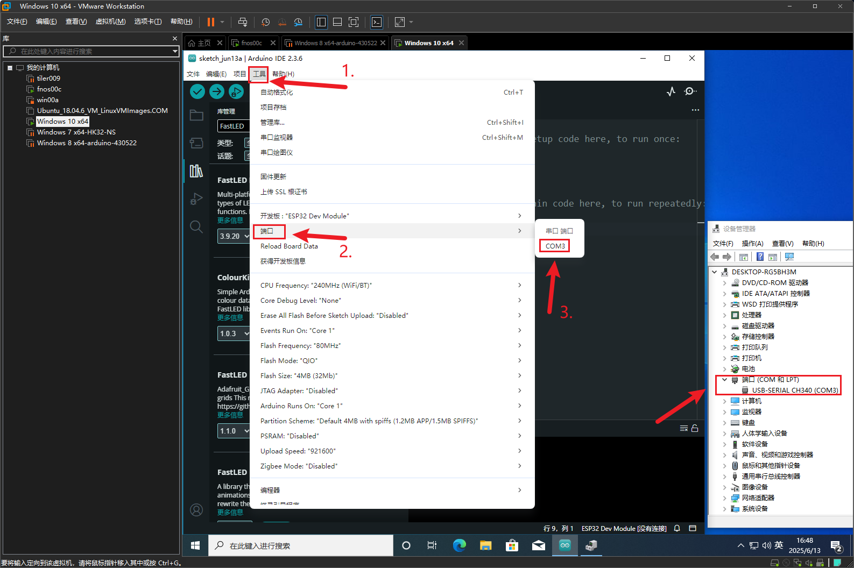
Task: Click VMware take snapshot clock icon
Action: 266,22
